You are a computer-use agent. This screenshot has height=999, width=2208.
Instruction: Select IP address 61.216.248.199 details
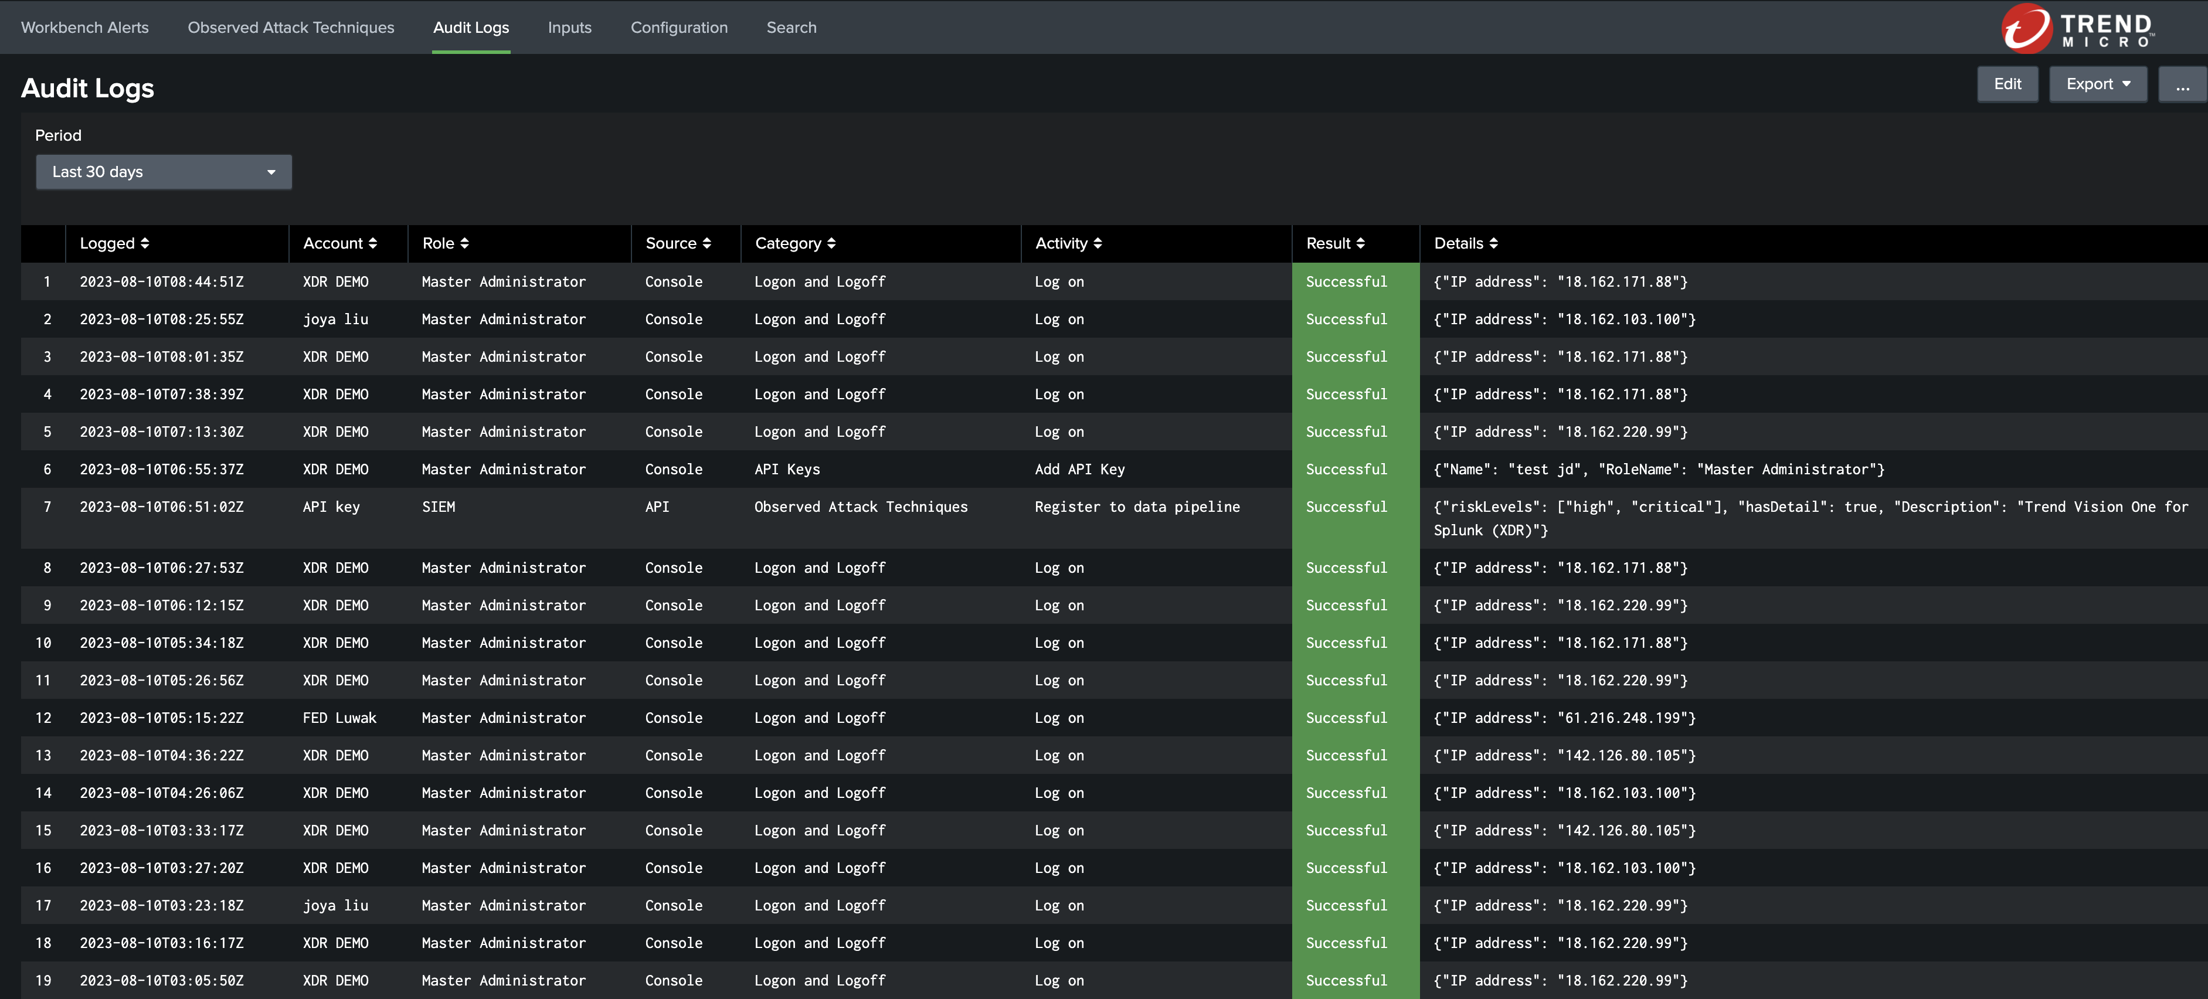[x=1564, y=718]
